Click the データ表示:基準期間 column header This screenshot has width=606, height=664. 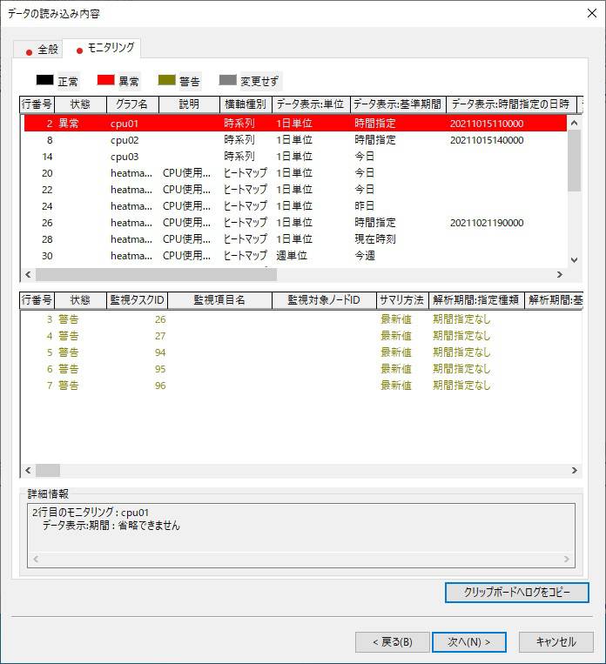(398, 104)
